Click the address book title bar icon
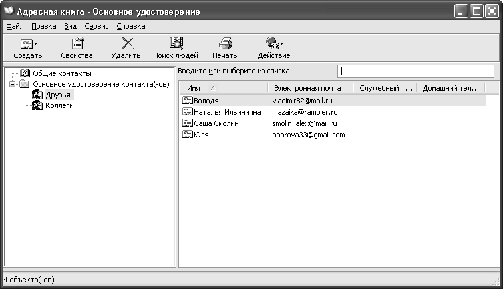Screen dimensions: 503x289 (9, 11)
